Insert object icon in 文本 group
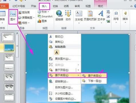This screenshot has height=103, width=136. coord(108,21)
